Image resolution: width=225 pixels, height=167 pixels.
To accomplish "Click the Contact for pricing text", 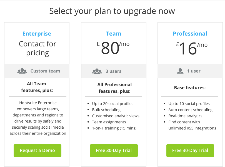I will click(37, 48).
